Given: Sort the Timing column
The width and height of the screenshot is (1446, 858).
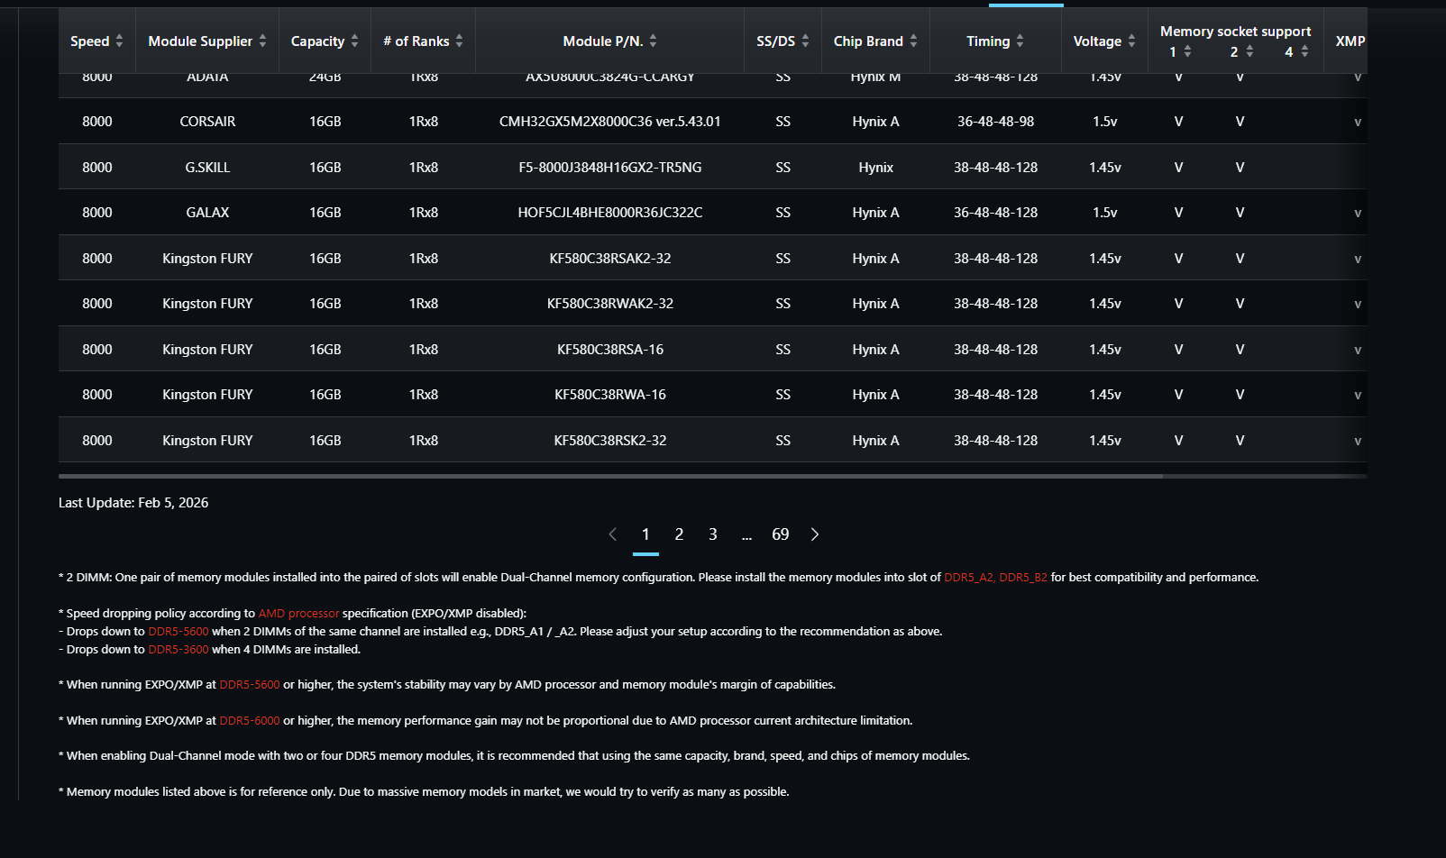Looking at the screenshot, I should 1020,41.
